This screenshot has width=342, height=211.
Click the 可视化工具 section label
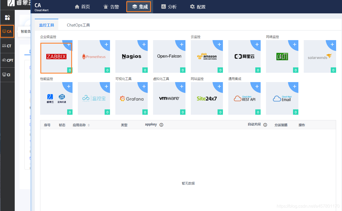tap(123, 79)
